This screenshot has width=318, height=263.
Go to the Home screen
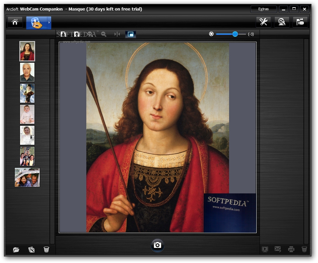coord(15,22)
